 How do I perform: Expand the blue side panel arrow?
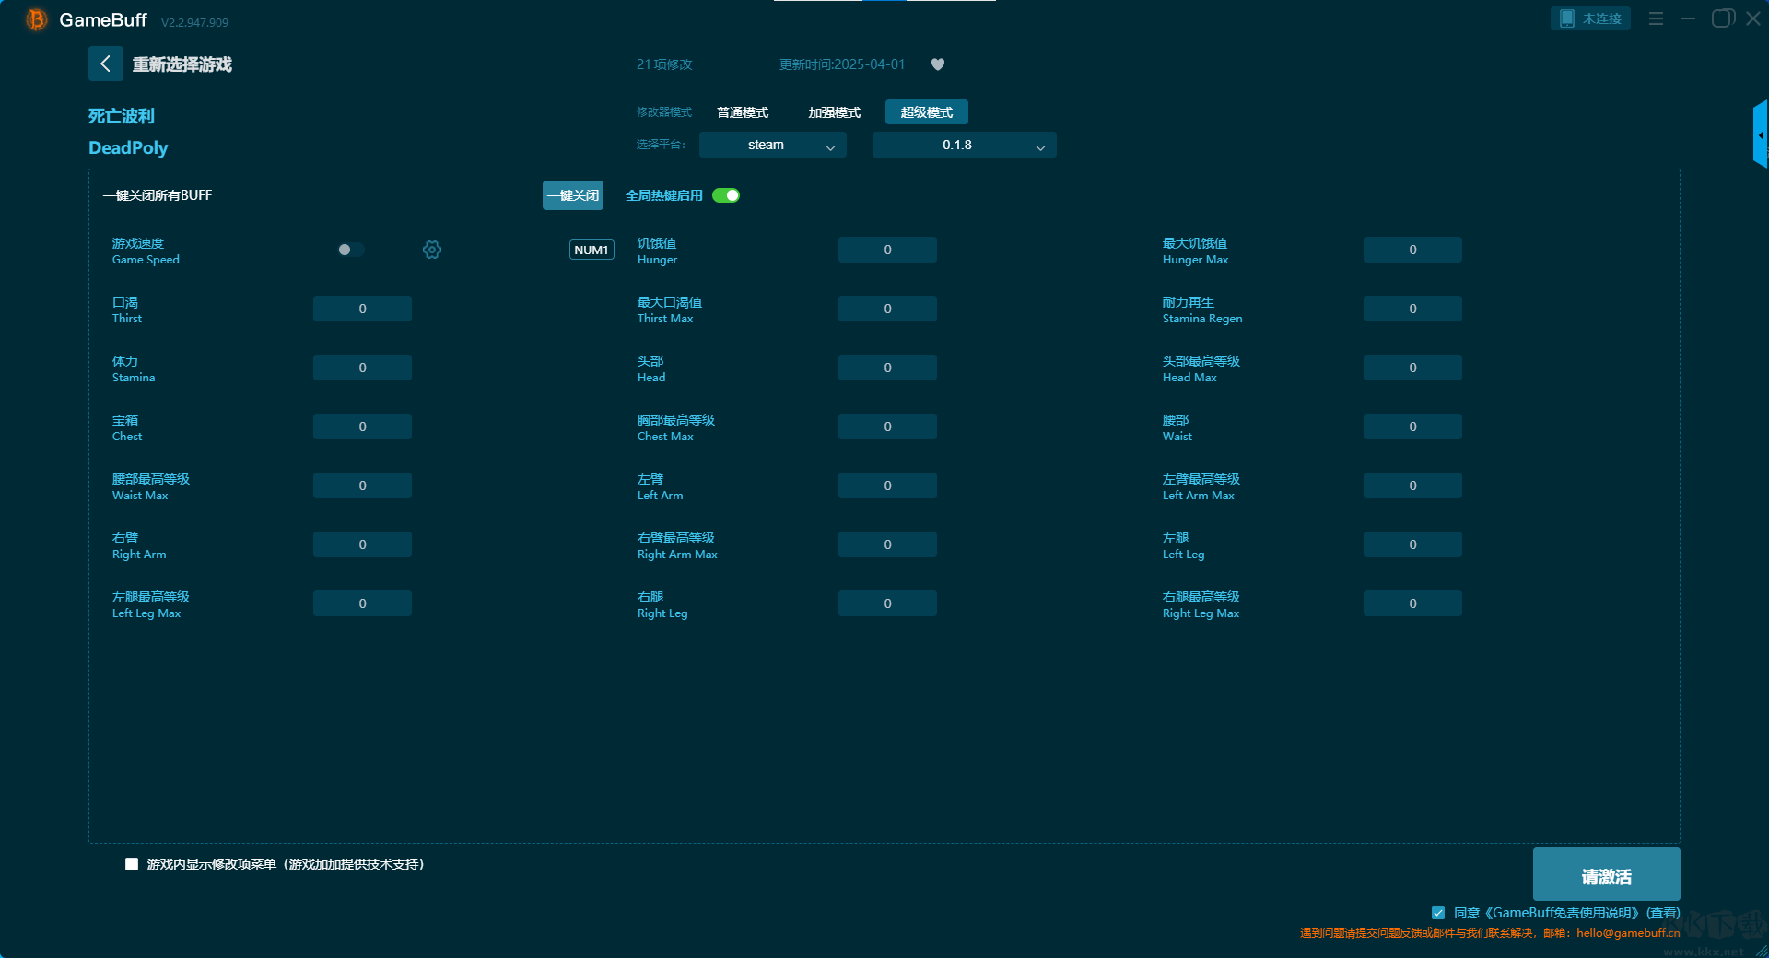pyautogui.click(x=1760, y=135)
